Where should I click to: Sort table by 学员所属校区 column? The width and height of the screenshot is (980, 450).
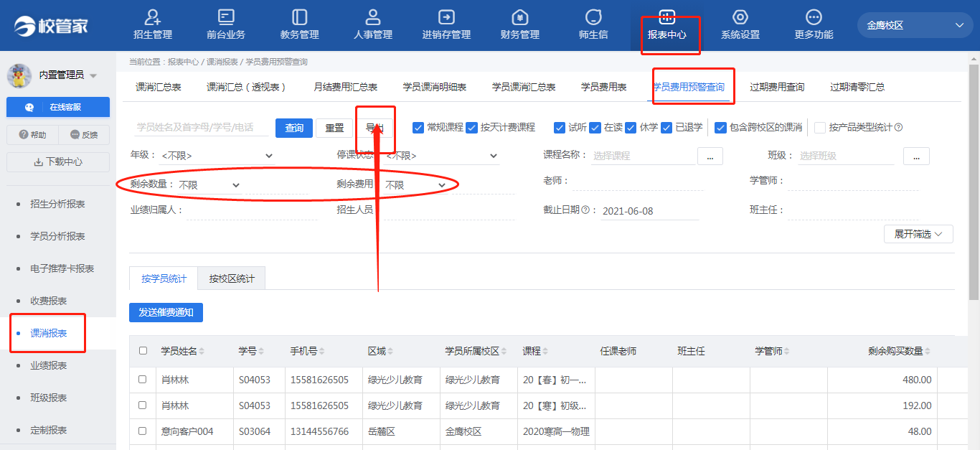click(x=504, y=352)
